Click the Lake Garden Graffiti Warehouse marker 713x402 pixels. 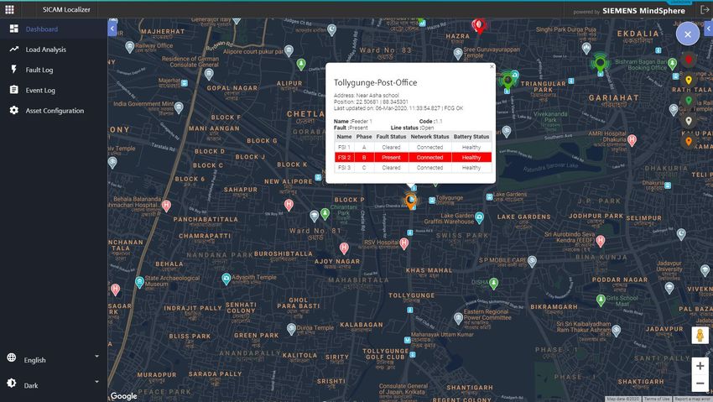click(479, 218)
